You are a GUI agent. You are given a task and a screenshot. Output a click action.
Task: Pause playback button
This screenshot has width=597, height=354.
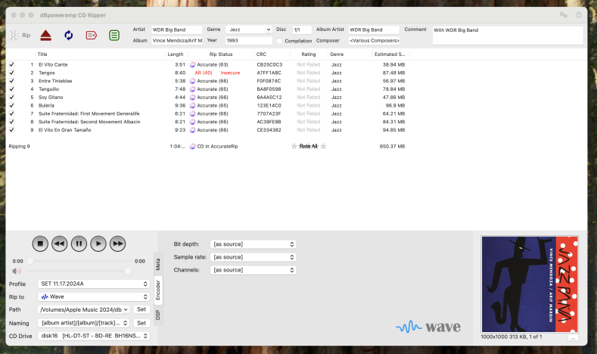[79, 244]
